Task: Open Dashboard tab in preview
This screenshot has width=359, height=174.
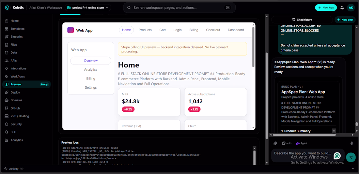Action: pos(236,30)
